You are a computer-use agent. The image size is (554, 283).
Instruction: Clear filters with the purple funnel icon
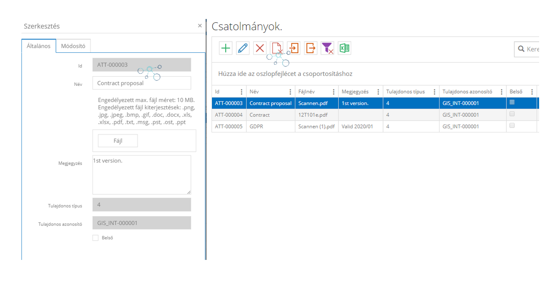coord(327,48)
